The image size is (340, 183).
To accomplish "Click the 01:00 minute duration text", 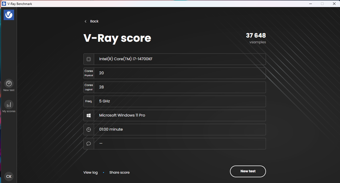I will [x=111, y=129].
